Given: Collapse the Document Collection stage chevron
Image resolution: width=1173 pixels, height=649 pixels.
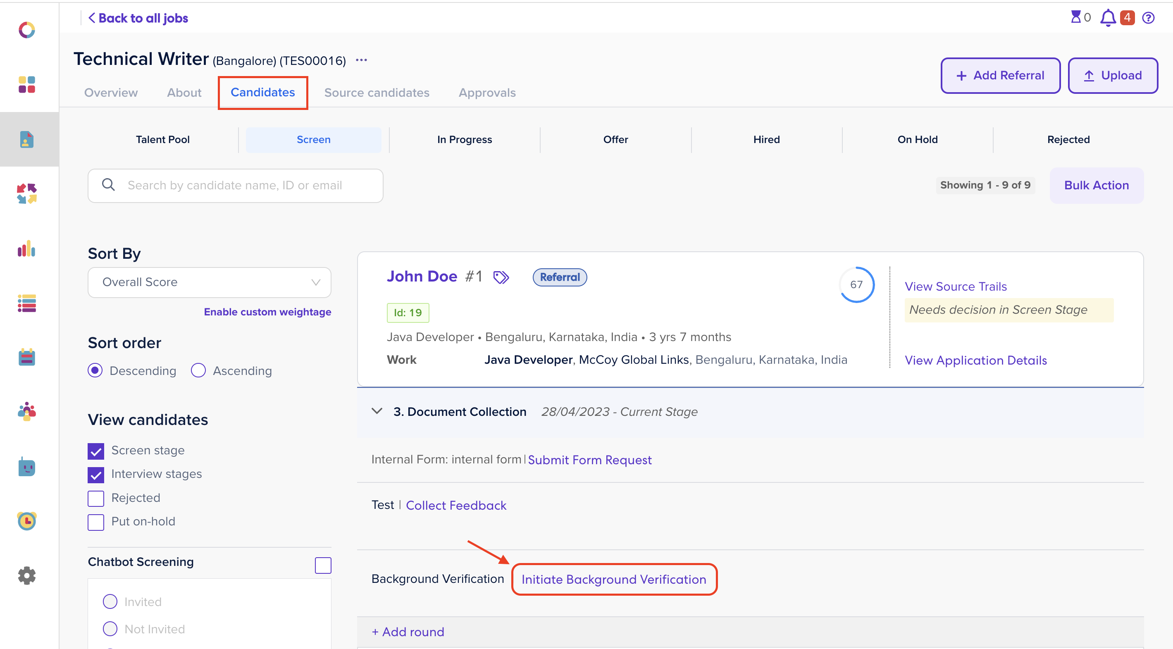Looking at the screenshot, I should pyautogui.click(x=377, y=411).
